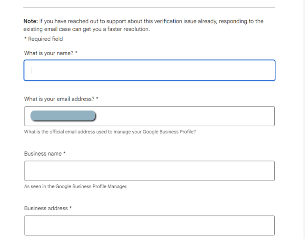Click the blurred email value in the email field
Image resolution: width=308 pixels, height=239 pixels.
pyautogui.click(x=63, y=116)
